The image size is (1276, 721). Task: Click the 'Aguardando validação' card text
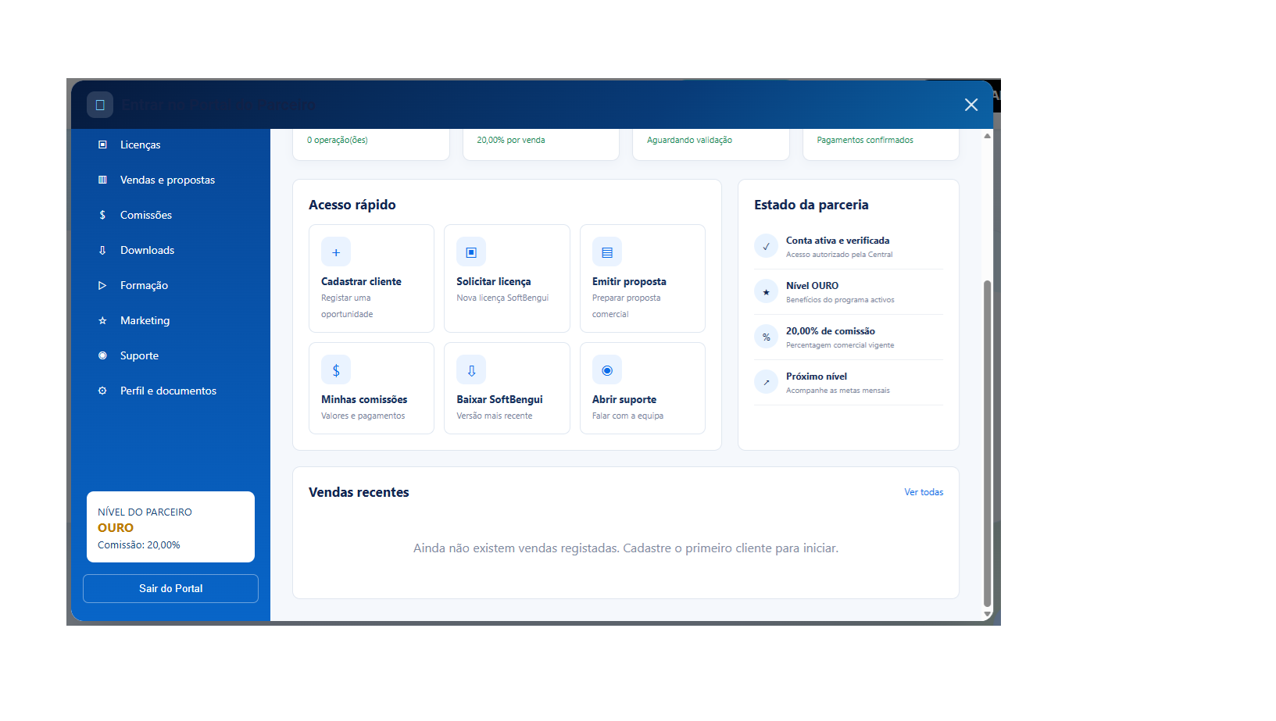[689, 140]
